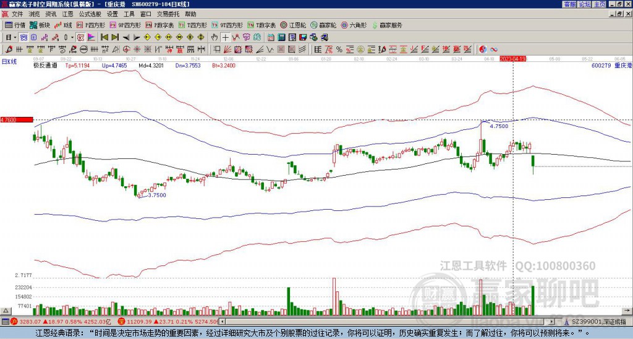Screen dimensions: 633x339
Task: Click the up-triangle button below volume axis
Action: pyautogui.click(x=6, y=311)
